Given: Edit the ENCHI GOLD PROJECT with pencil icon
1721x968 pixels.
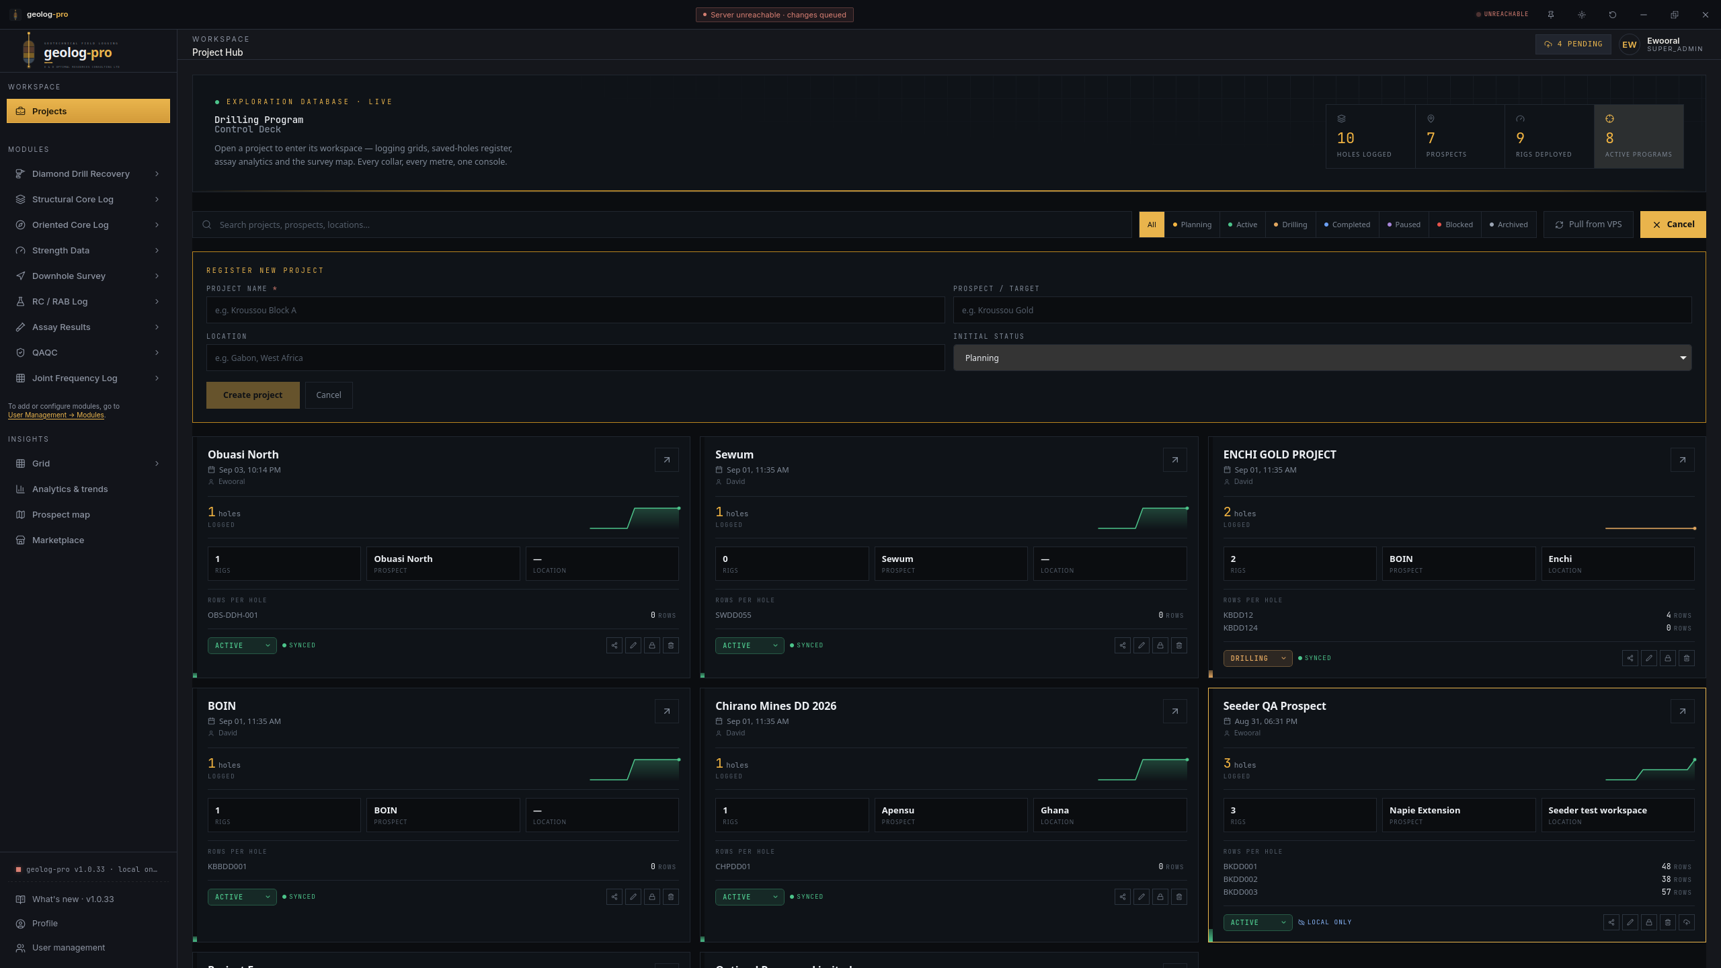Looking at the screenshot, I should click(x=1649, y=658).
